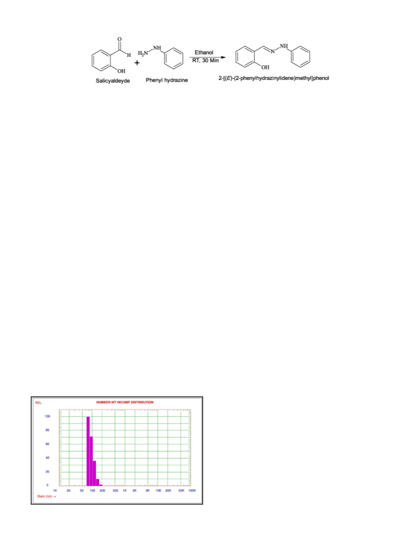Viewport: 414px width, 552px height.
Task: Click the 80 value on the vertical axis
Action: pyautogui.click(x=47, y=430)
